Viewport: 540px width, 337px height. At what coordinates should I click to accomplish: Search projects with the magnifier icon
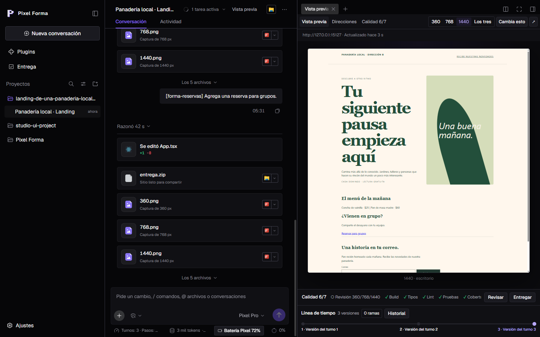click(71, 84)
